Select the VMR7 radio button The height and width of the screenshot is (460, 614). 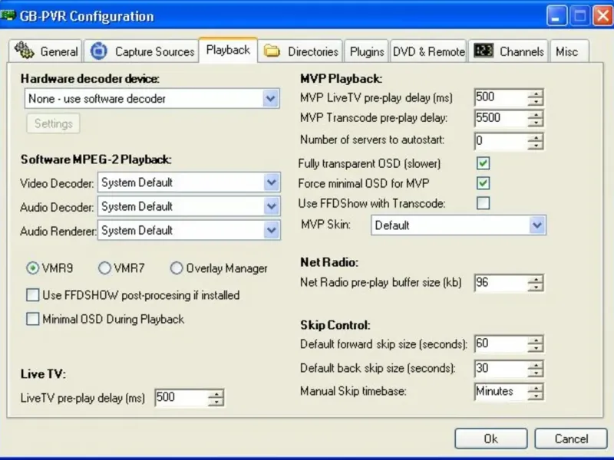[x=104, y=268]
